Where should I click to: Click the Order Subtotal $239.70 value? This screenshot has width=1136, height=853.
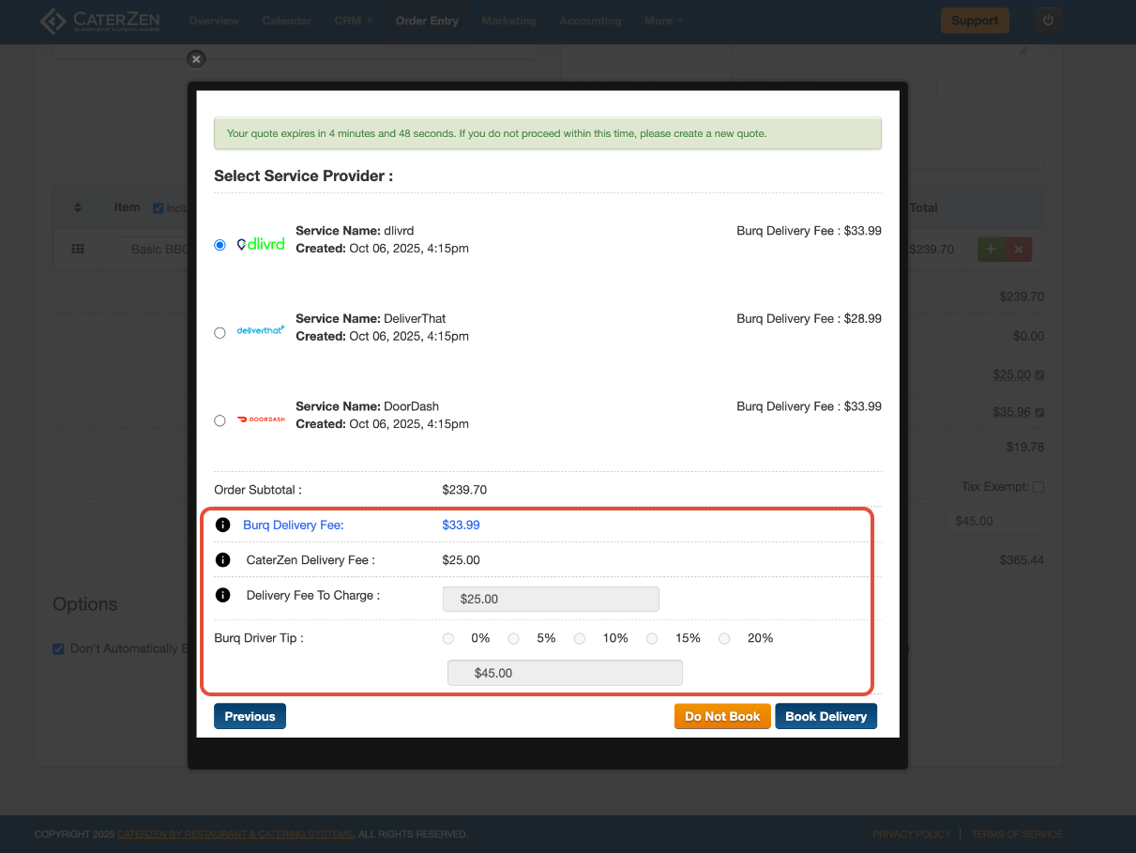tap(464, 490)
